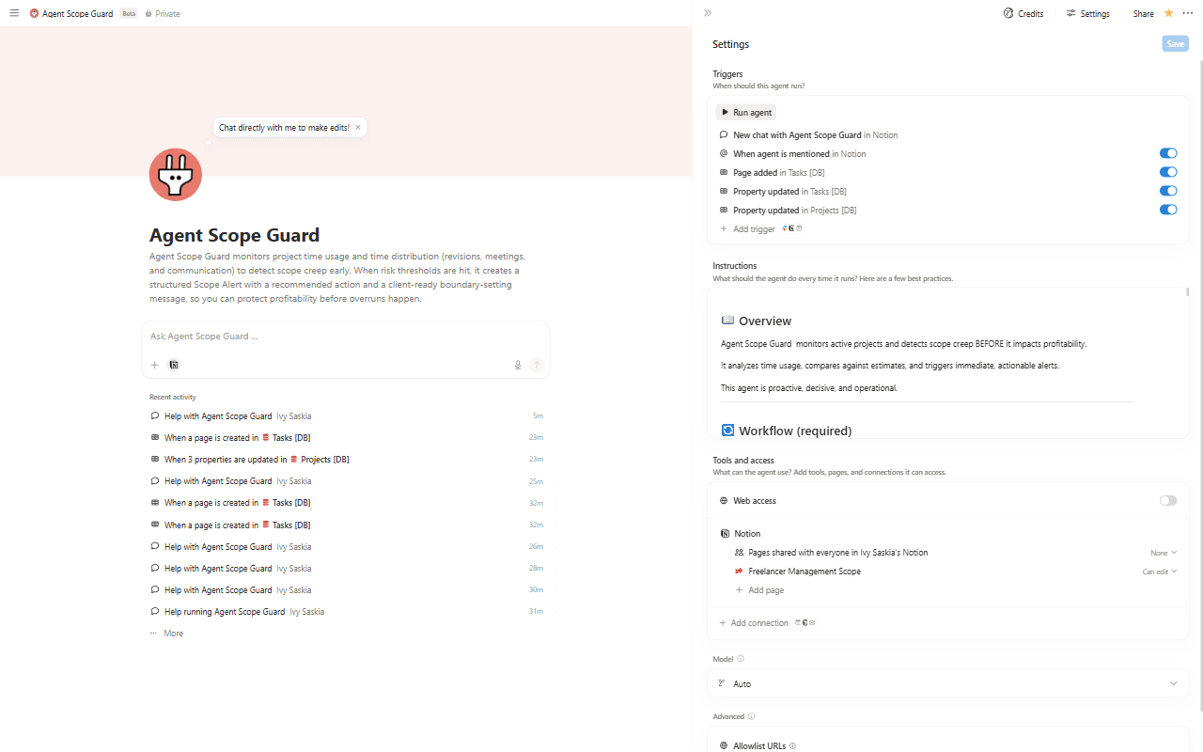Type in the Ask Agent Scope Guard field
Screen dimensions: 1203x752
[x=338, y=337]
